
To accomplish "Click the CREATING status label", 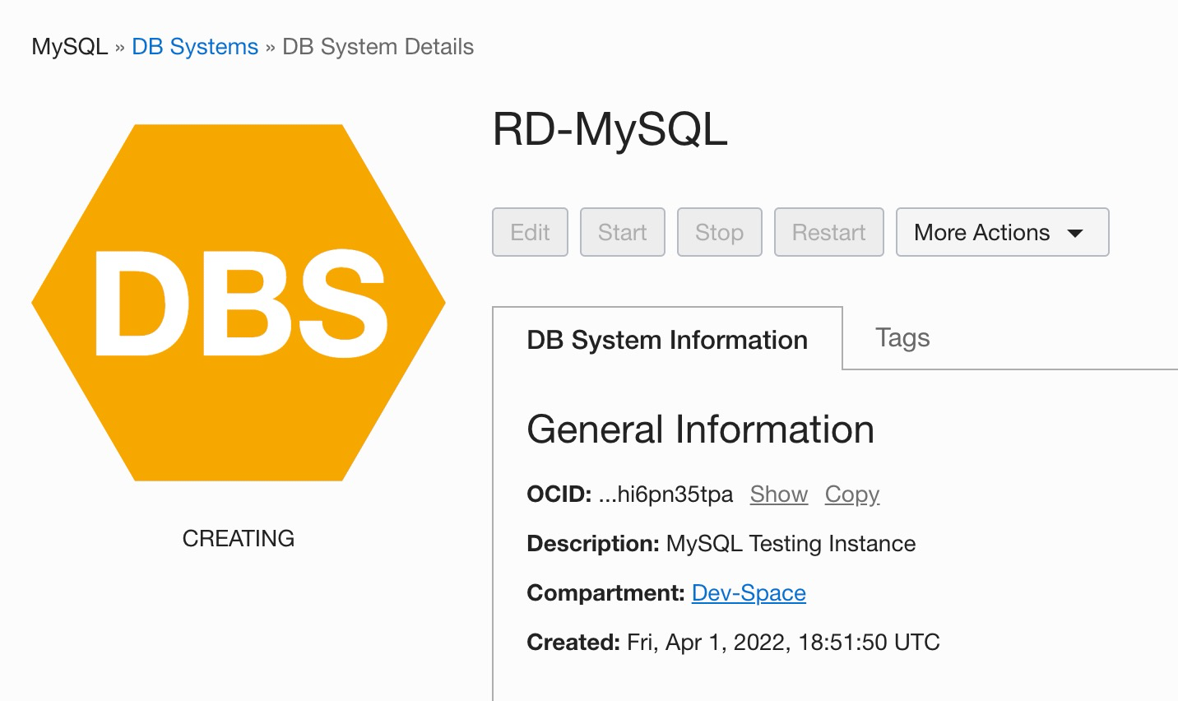I will click(x=239, y=538).
